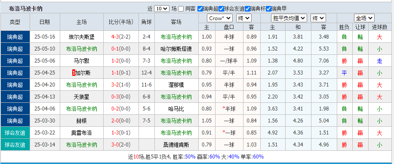The width and height of the screenshot is (394, 164).
Task: Click home win odds 4.92
Action: [x=273, y=133]
